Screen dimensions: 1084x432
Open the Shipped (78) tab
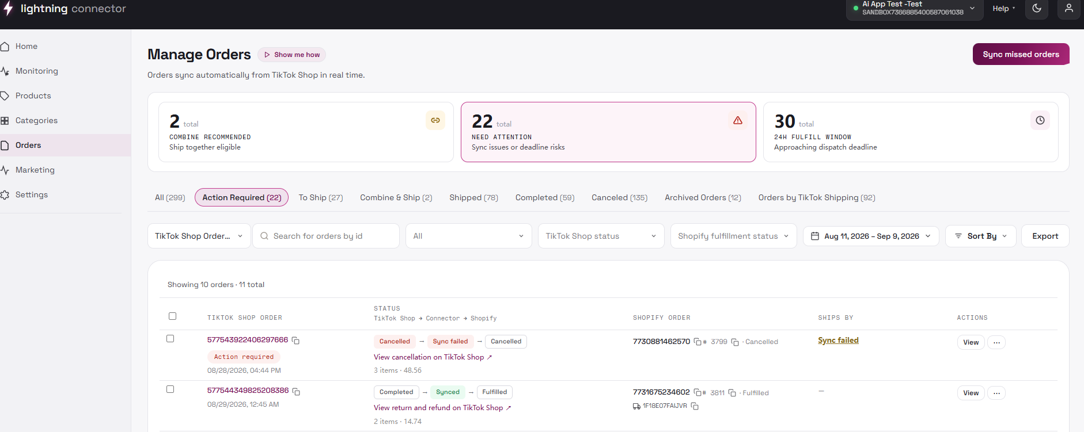point(474,197)
